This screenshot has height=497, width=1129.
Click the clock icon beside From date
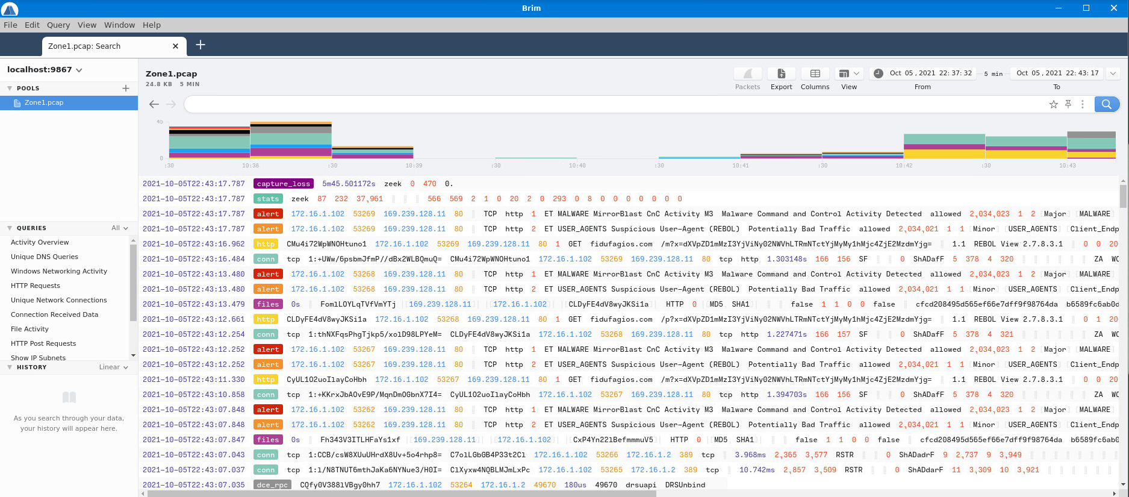tap(879, 73)
